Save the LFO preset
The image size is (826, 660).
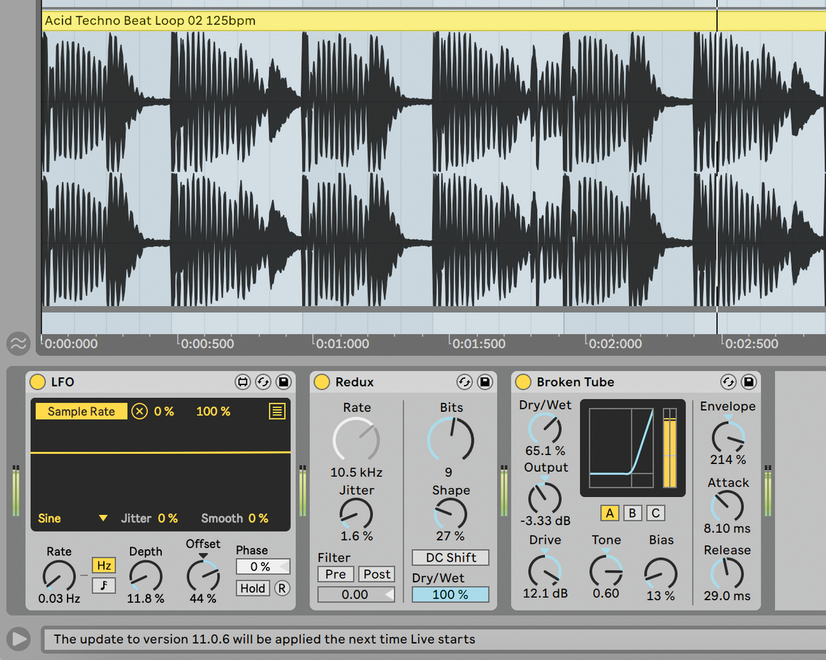point(283,382)
